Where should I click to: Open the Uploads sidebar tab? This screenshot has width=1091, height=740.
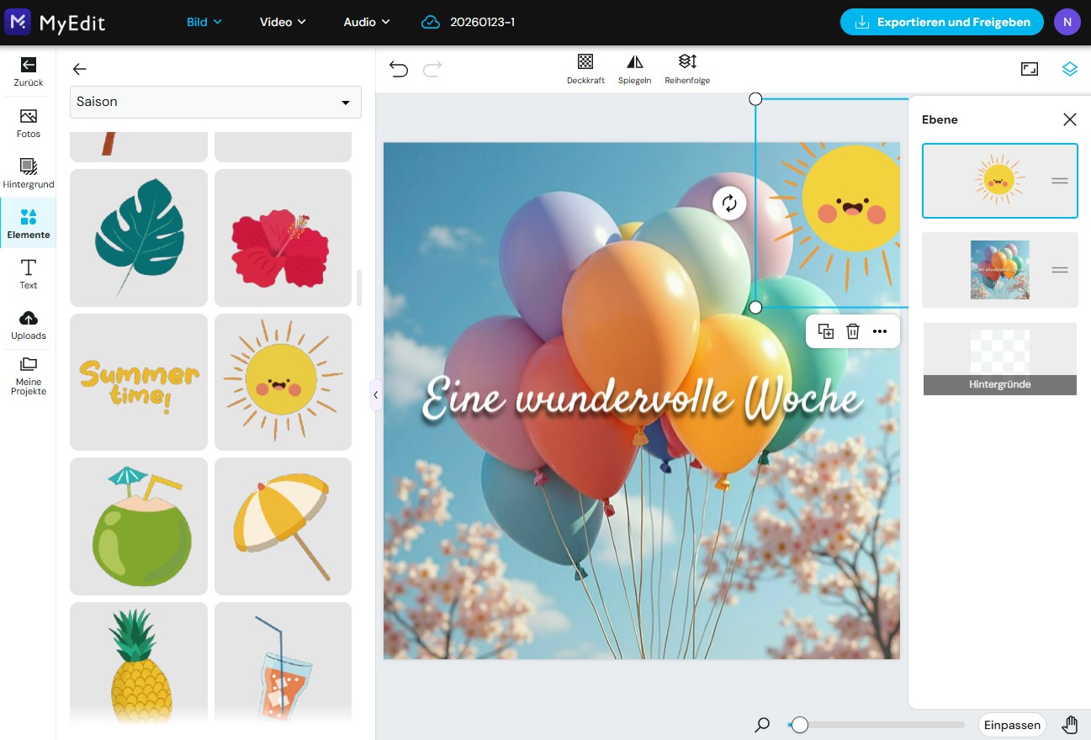(x=29, y=325)
